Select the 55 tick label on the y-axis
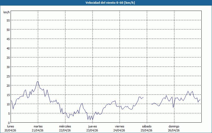212x133 pixels. 8,20
